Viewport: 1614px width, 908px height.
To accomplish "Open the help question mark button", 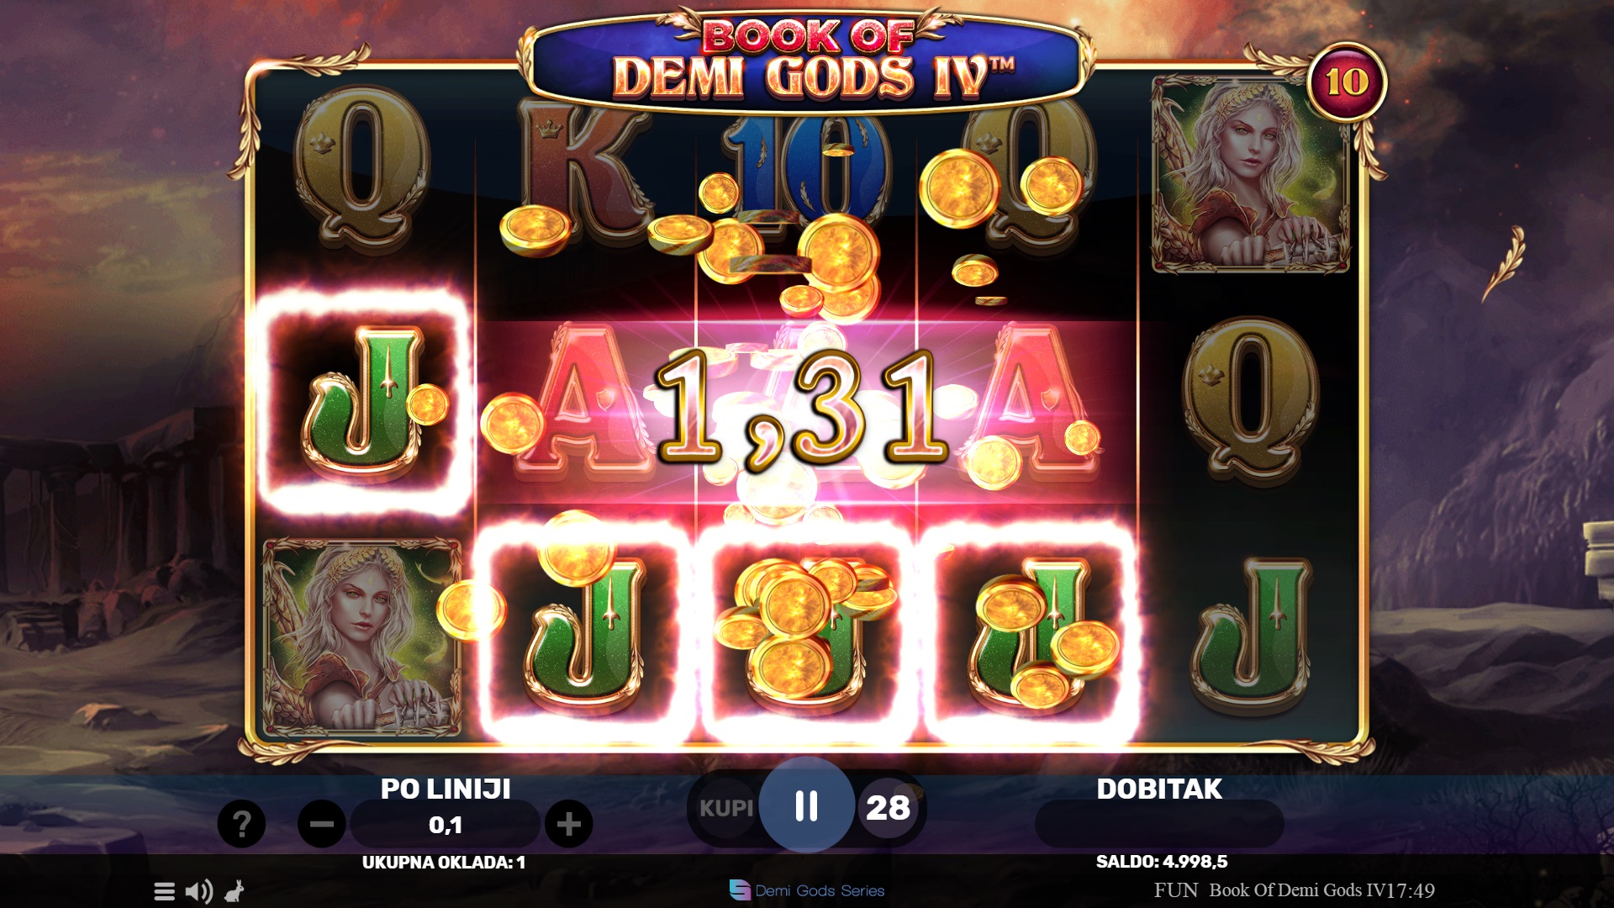I will [x=241, y=824].
